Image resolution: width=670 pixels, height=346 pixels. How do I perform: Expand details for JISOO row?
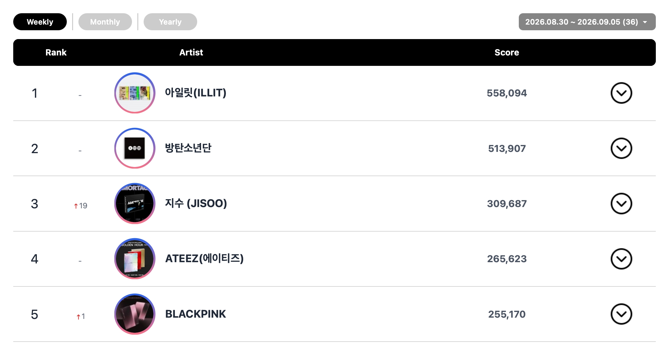point(621,204)
